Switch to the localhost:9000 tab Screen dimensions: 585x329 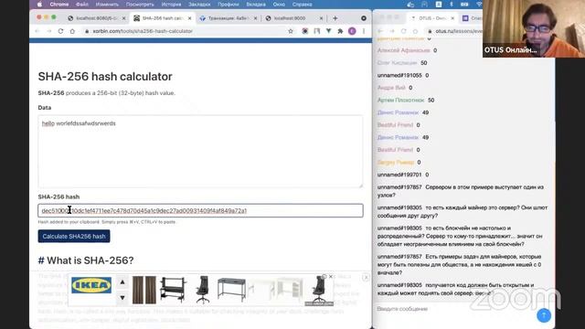(x=290, y=18)
